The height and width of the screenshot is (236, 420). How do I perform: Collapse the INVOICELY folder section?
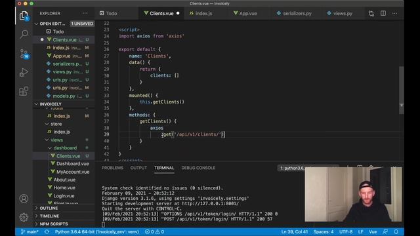(64, 104)
